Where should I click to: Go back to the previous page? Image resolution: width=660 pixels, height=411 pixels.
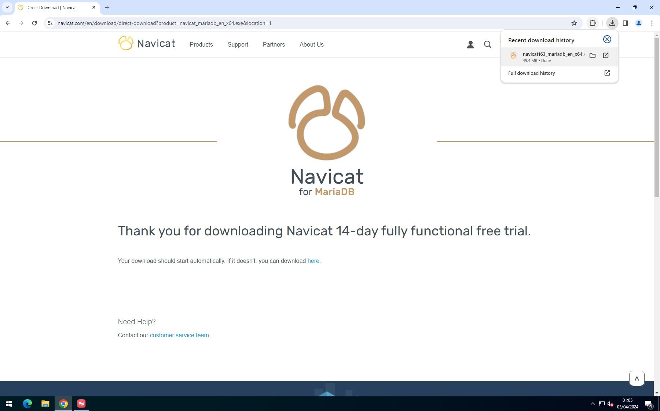pos(8,23)
